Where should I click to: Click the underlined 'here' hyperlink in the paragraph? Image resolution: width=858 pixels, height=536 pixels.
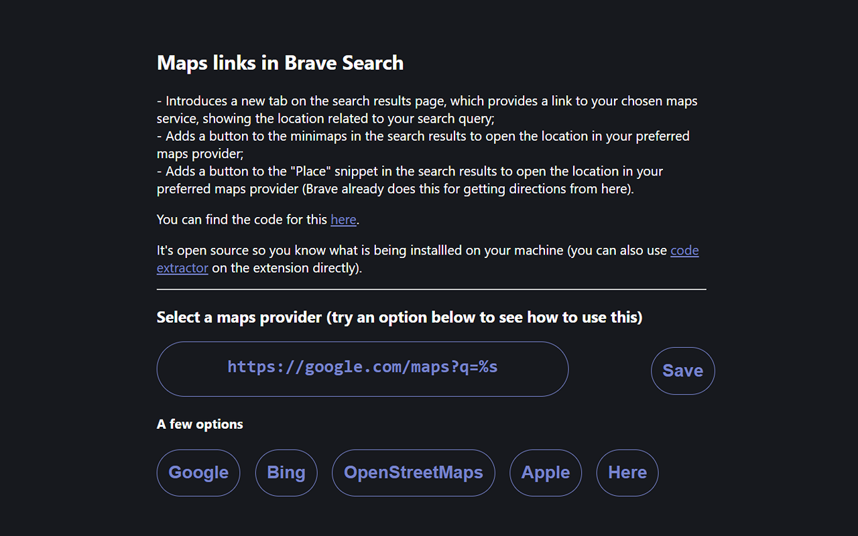tap(343, 220)
